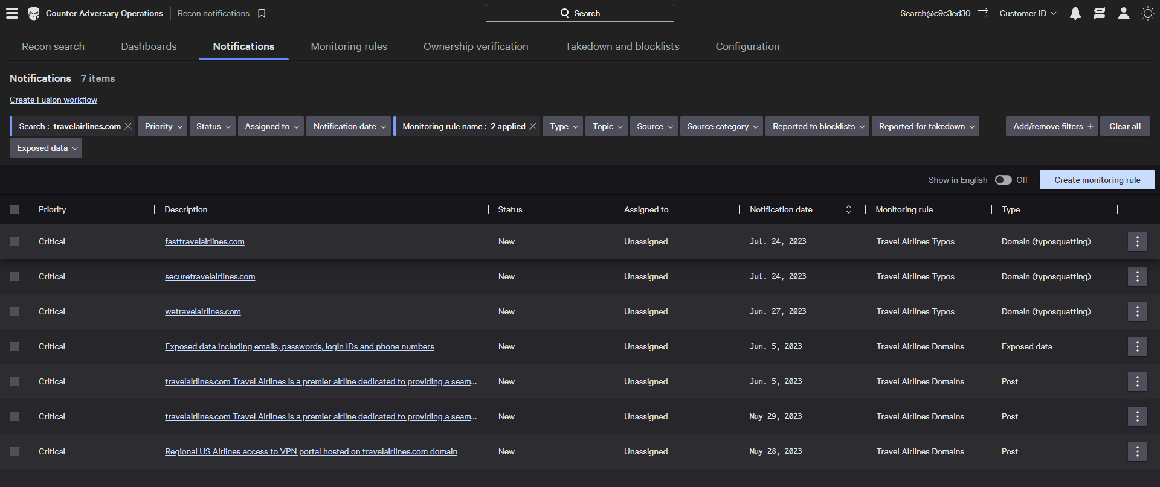Screen dimensions: 1160x487
Task: Click Search@c9c3ed30 account text
Action: (935, 13)
